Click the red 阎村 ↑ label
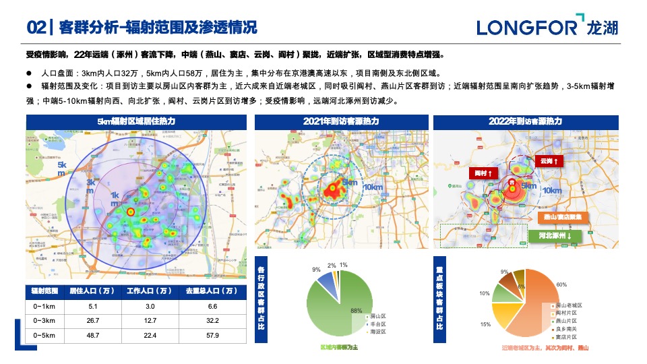The width and height of the screenshot is (647, 364). coord(485,173)
